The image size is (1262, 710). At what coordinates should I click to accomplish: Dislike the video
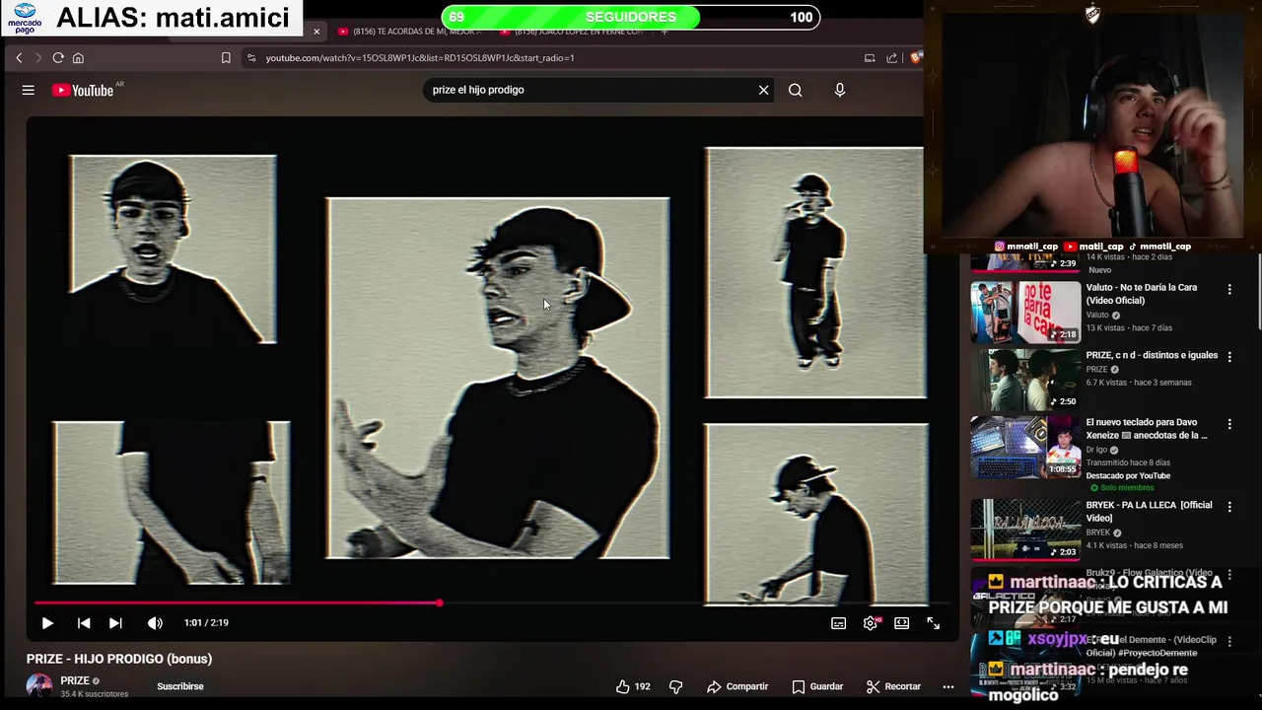pos(676,686)
